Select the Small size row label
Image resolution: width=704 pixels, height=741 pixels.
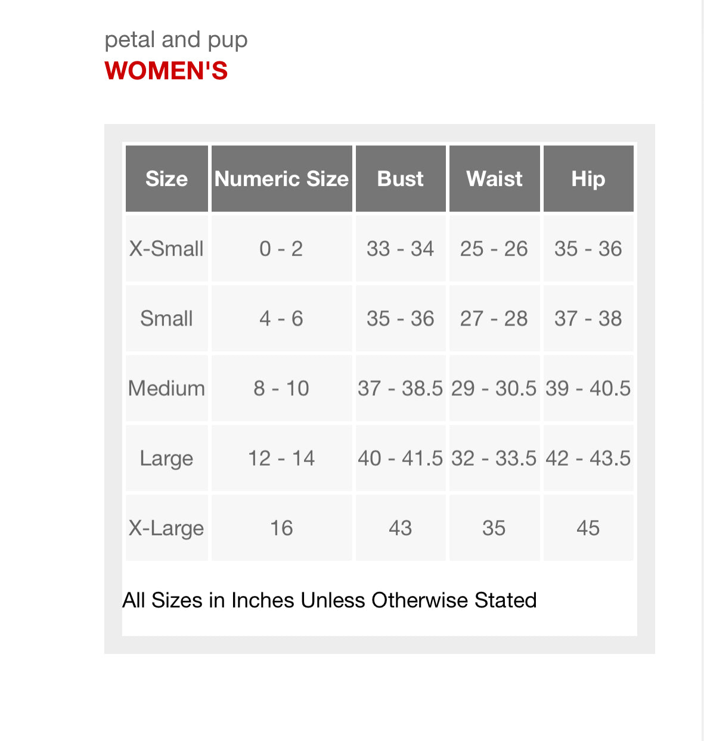(x=166, y=318)
